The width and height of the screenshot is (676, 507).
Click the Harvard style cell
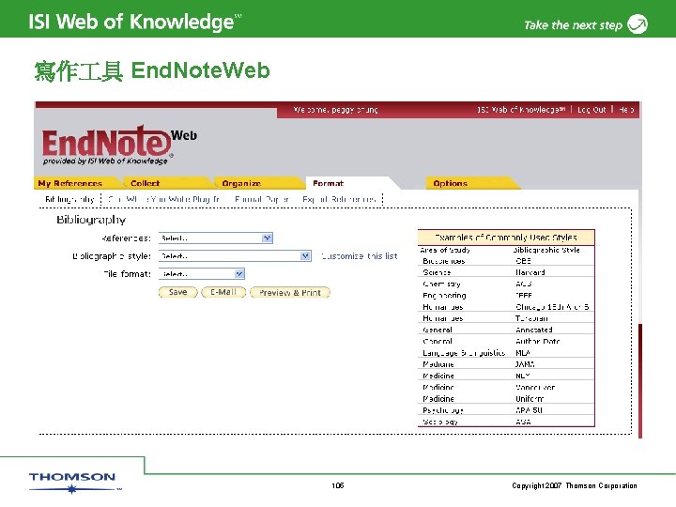[x=530, y=272]
